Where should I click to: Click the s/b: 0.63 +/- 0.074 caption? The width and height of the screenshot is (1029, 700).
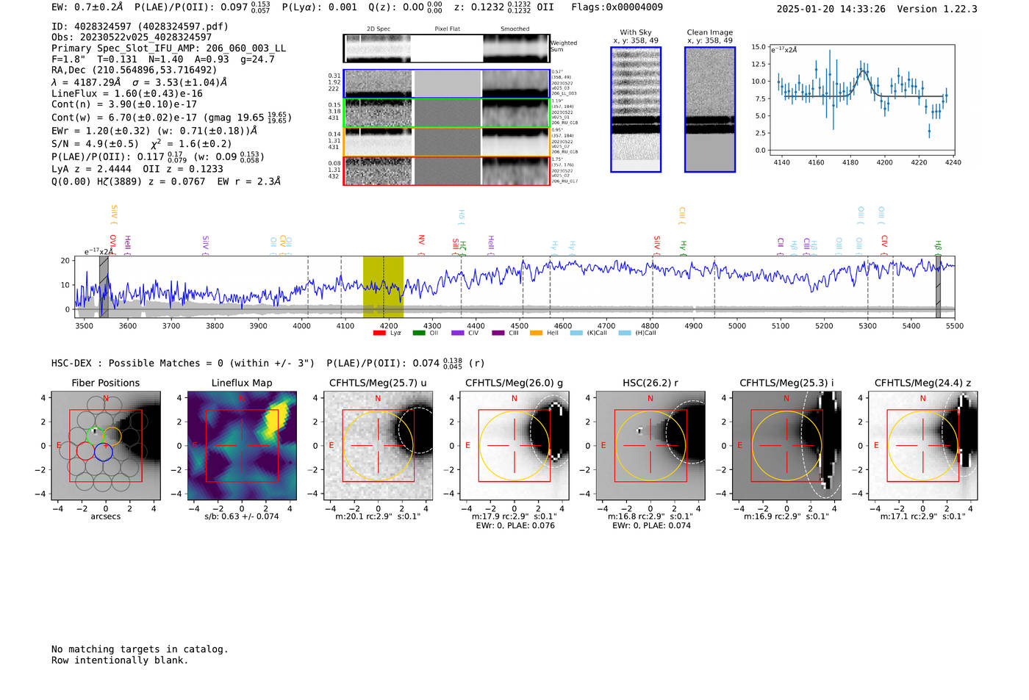242,516
